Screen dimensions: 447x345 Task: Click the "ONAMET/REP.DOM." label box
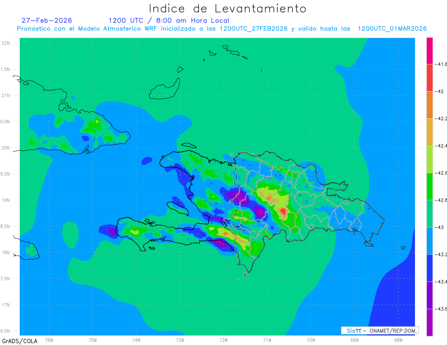pyautogui.click(x=380, y=330)
